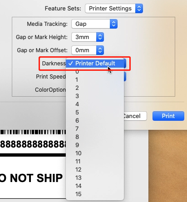The width and height of the screenshot is (187, 202).
Task: Click the 0mm stepper arrows icon
Action: 100,50
